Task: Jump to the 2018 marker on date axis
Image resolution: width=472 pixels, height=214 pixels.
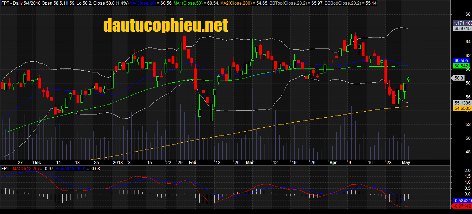Action: click(117, 163)
